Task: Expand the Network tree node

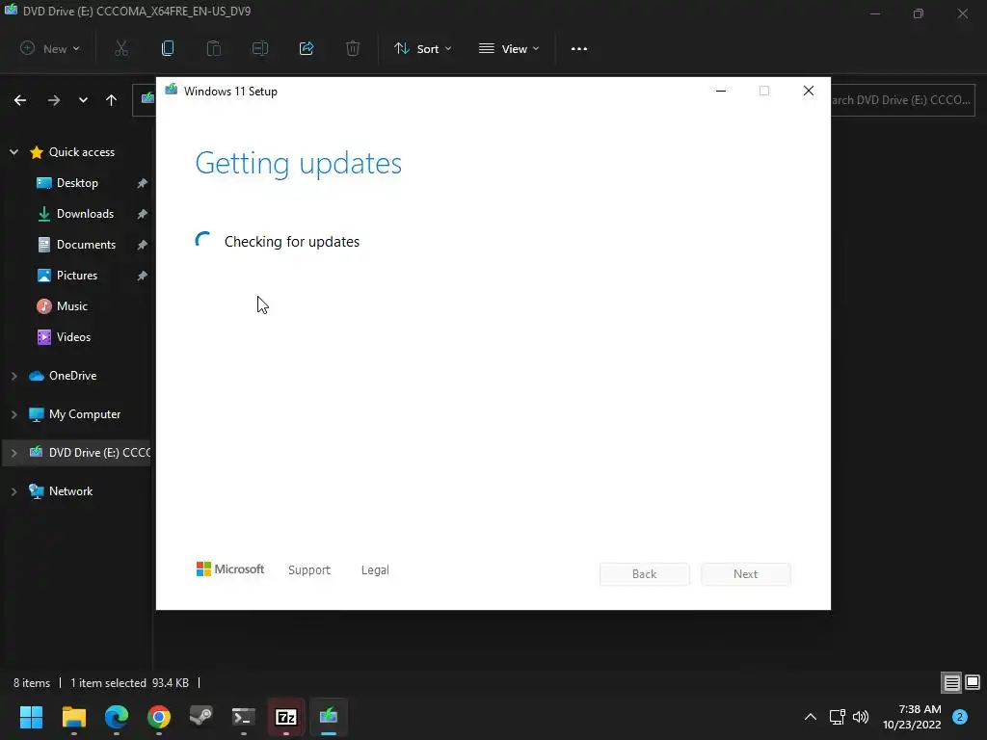Action: coord(13,491)
